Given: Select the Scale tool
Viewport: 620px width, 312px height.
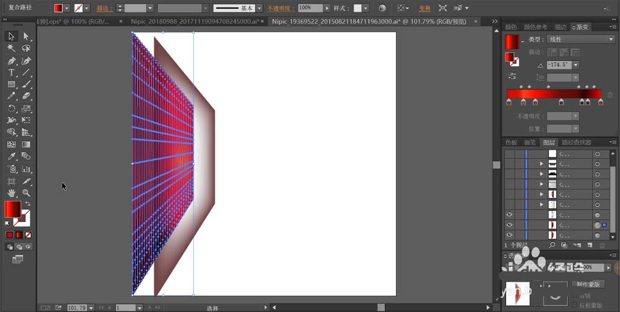Looking at the screenshot, I should tap(26, 109).
